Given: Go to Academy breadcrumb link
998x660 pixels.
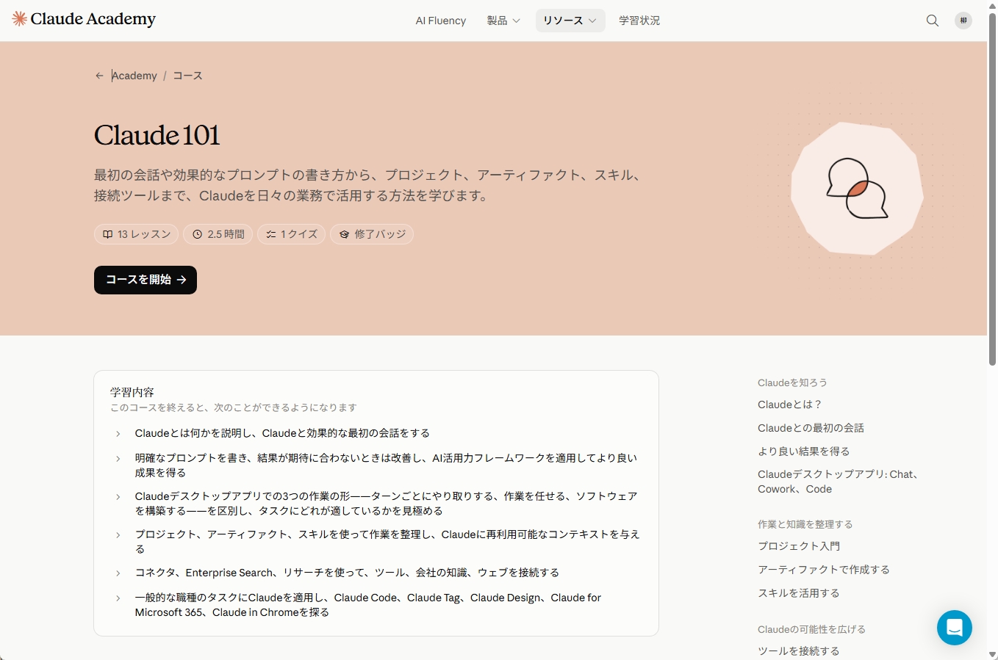Looking at the screenshot, I should pos(134,76).
